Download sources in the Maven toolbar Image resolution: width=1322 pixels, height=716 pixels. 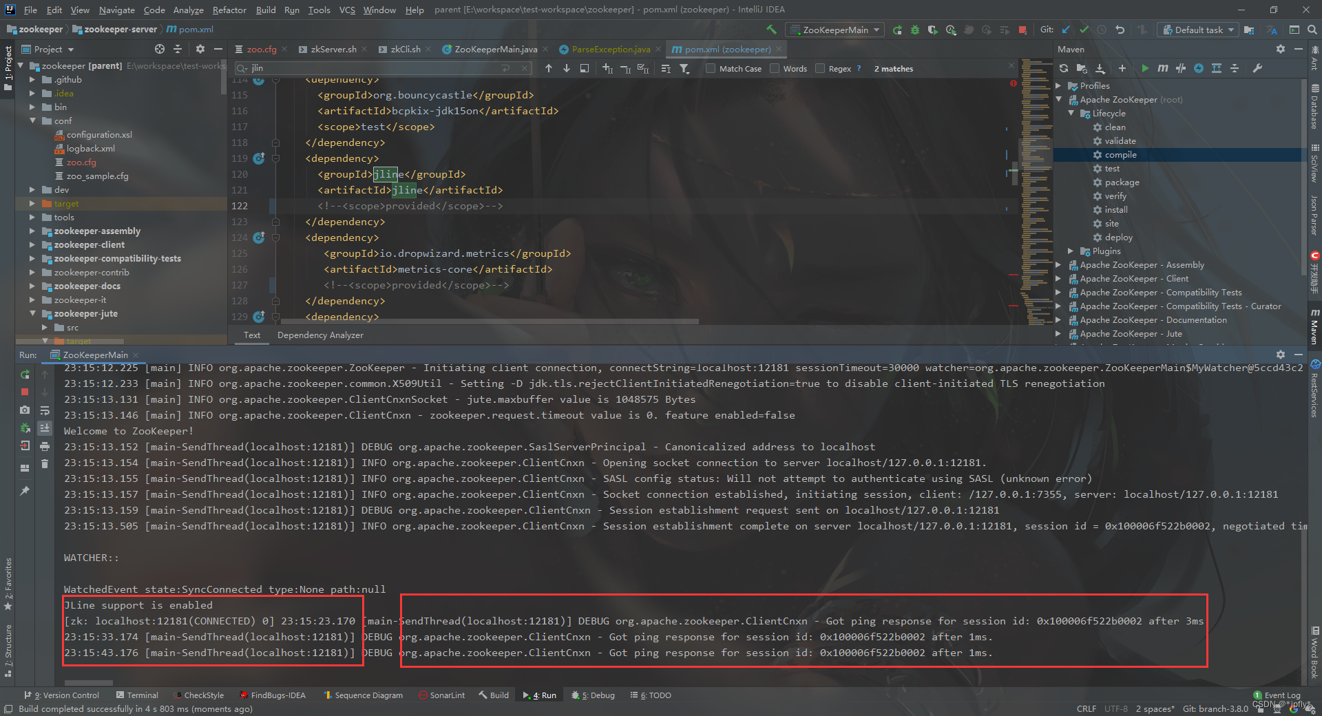click(1100, 68)
